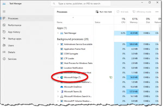The width and height of the screenshot is (163, 108).
Task: Click the Run new task icon
Action: click(97, 12)
